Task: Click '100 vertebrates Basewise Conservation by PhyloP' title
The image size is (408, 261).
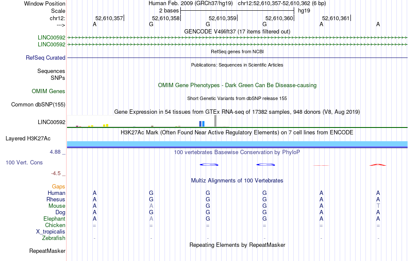Action: (237, 152)
